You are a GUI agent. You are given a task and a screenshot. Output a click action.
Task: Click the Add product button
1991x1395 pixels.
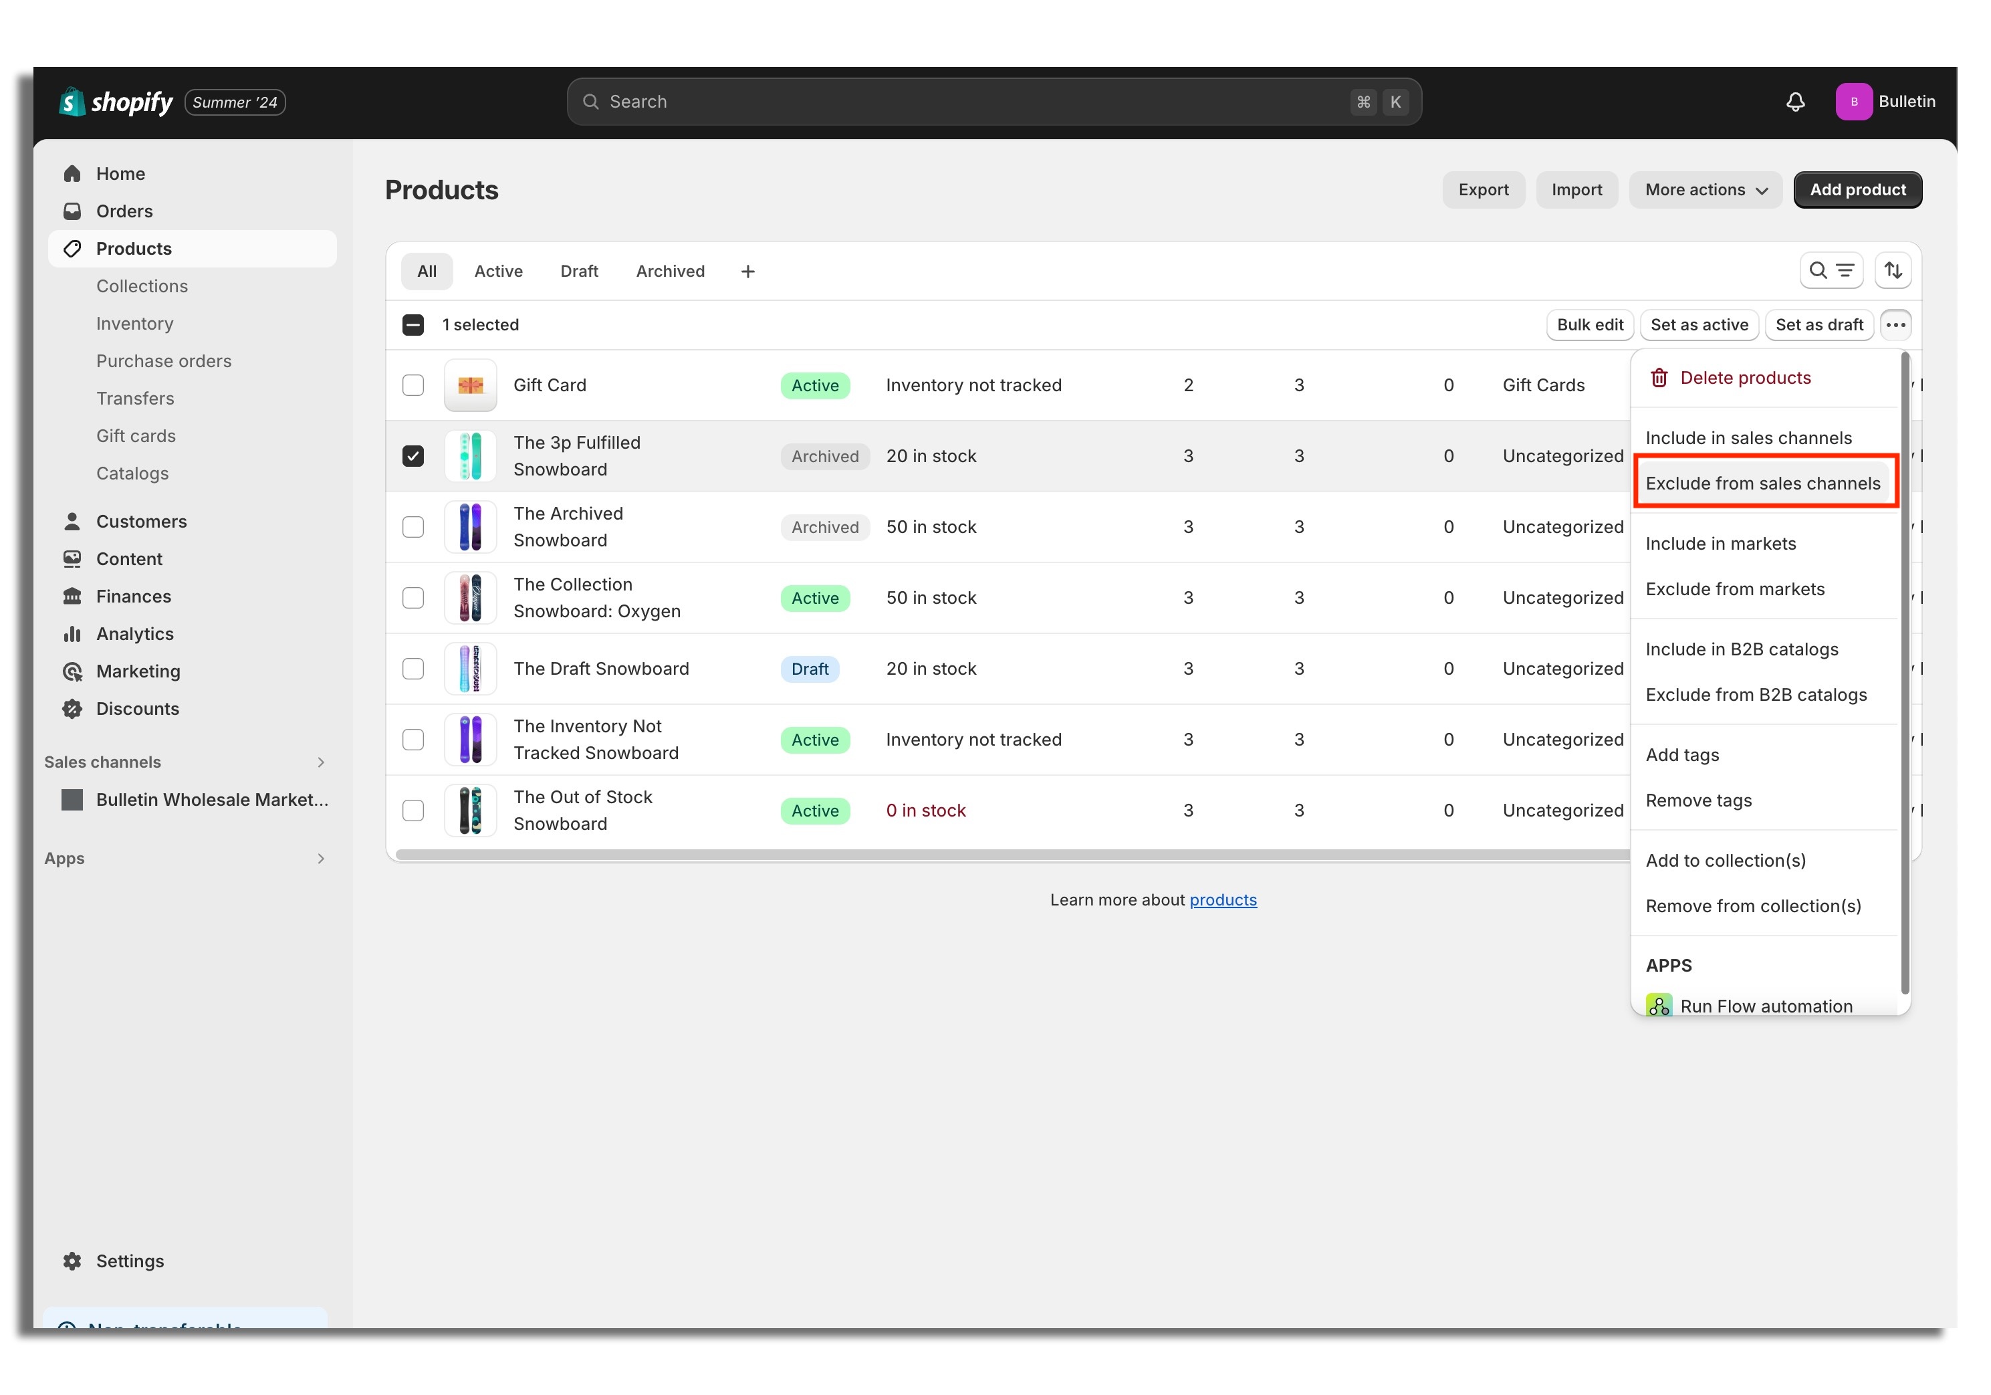coord(1857,190)
